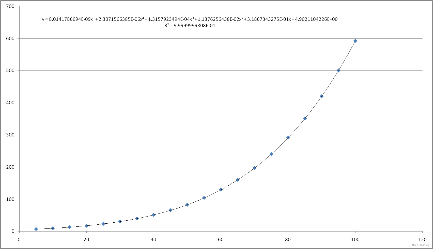Pick the data marker at x = 85
433x249 pixels.
(x=305, y=118)
